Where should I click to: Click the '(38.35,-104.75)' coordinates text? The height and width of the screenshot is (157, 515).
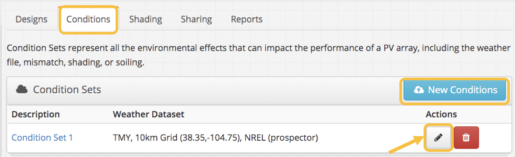point(210,138)
